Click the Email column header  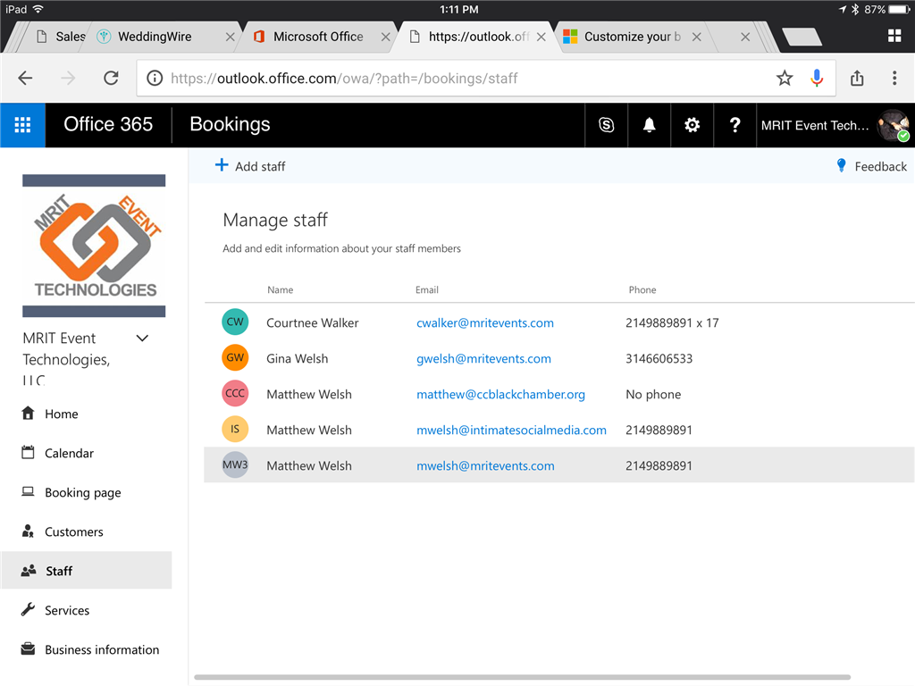pyautogui.click(x=426, y=289)
